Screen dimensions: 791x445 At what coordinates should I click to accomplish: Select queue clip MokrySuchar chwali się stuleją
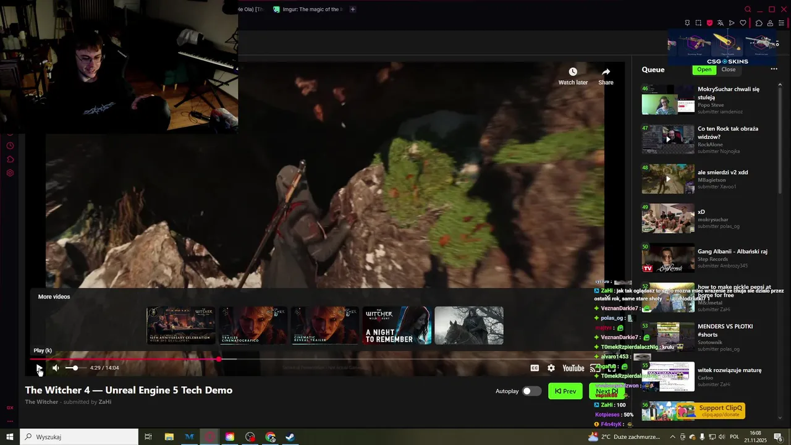[x=708, y=100]
